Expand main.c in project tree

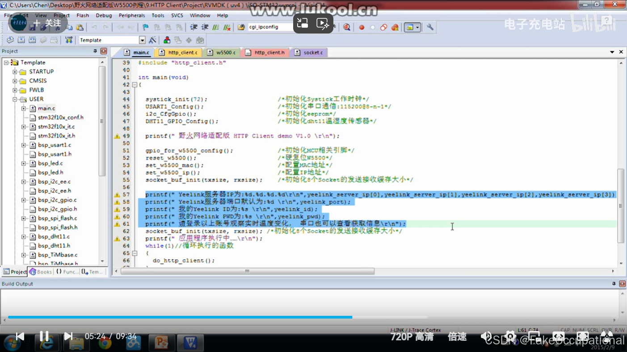(x=24, y=108)
